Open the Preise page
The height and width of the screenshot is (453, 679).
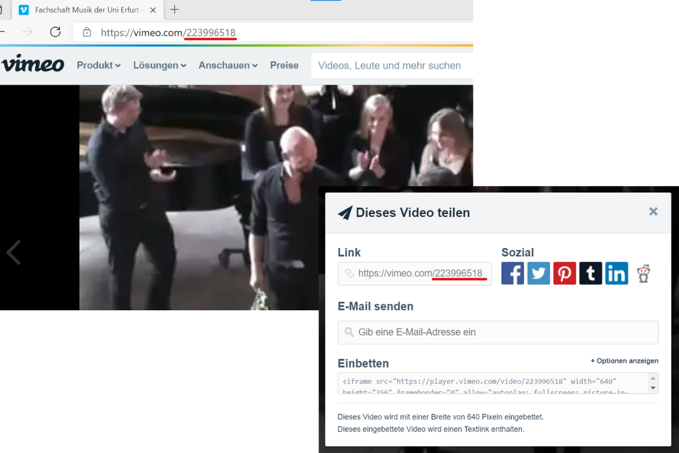point(284,66)
